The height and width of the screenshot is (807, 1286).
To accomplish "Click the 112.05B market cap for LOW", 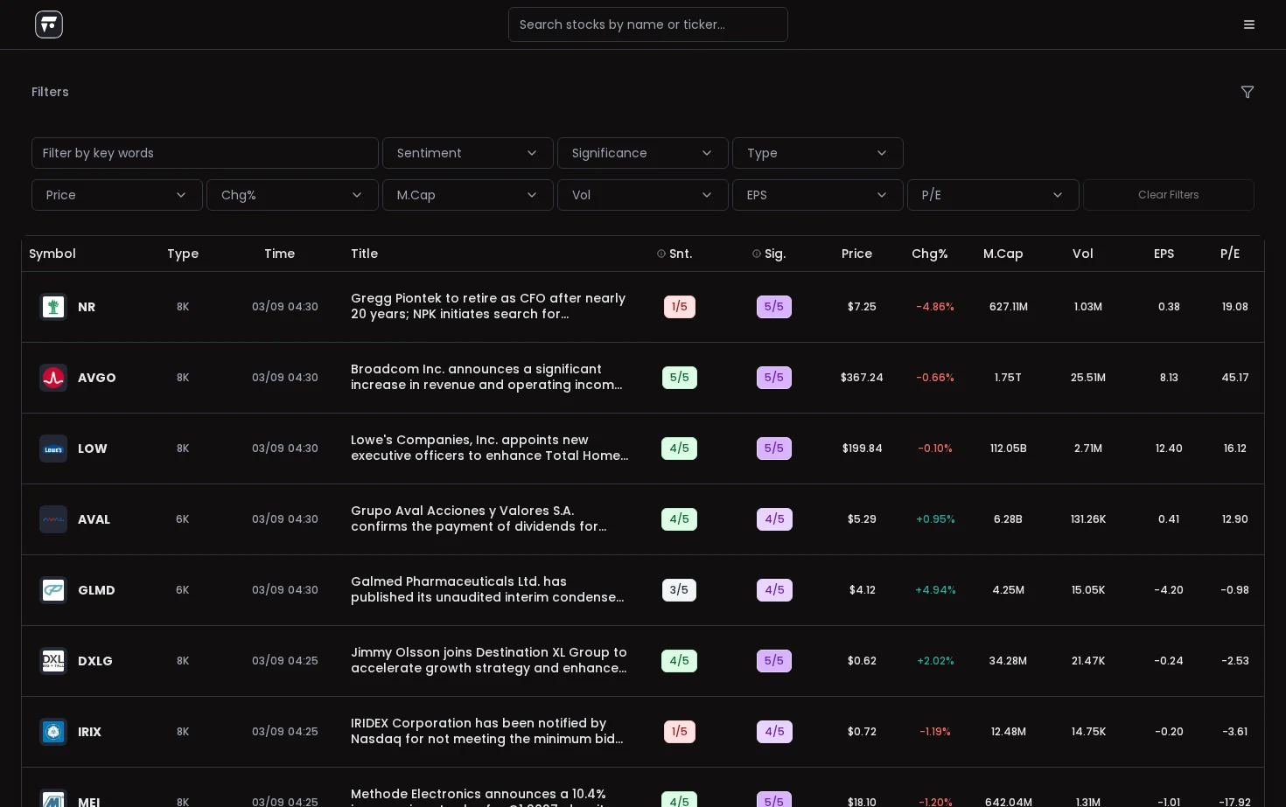I will [x=1009, y=449].
